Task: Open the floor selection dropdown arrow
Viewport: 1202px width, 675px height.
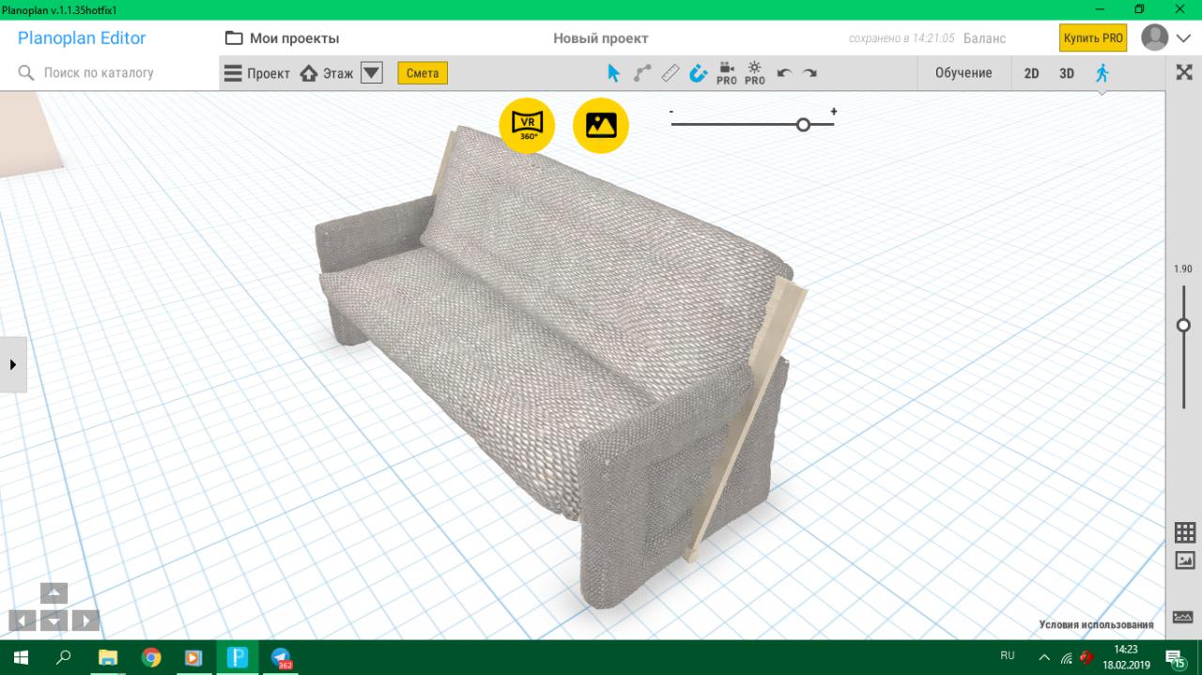Action: (372, 73)
